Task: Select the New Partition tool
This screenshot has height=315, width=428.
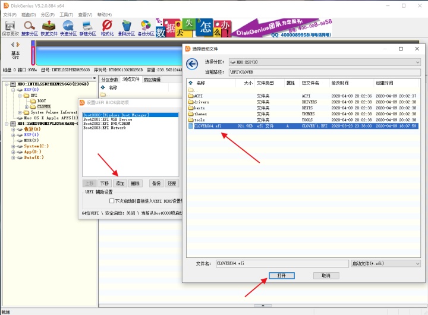Action: pyautogui.click(x=87, y=28)
